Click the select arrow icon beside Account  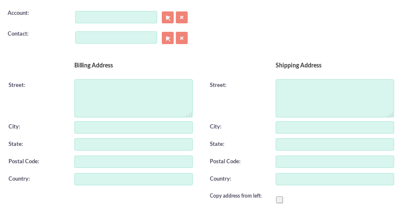tap(168, 17)
